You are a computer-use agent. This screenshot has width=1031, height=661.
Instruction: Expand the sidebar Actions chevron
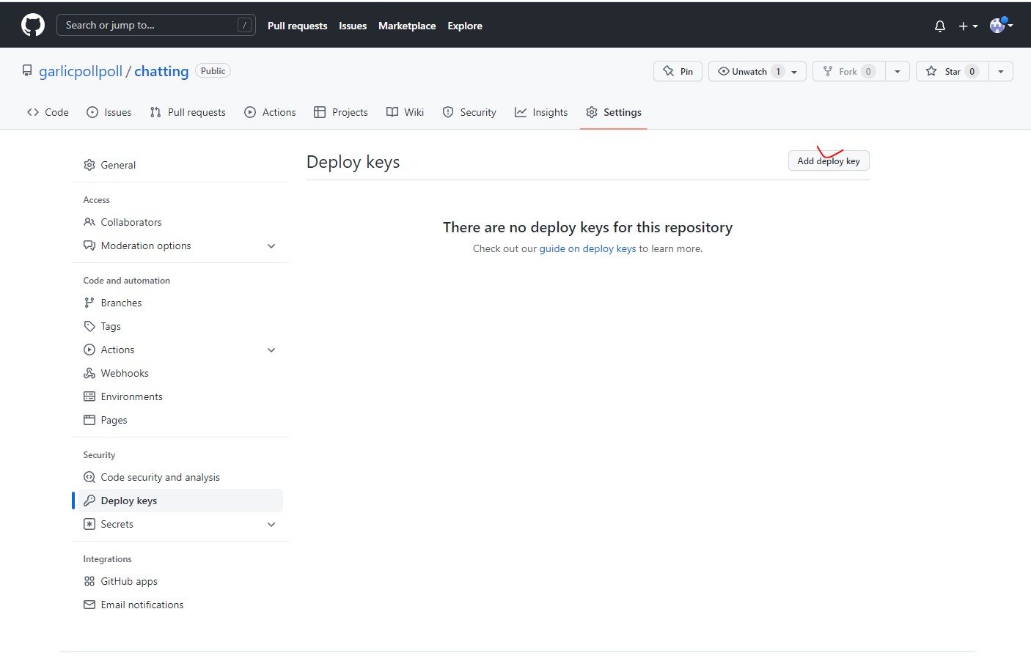(x=271, y=350)
